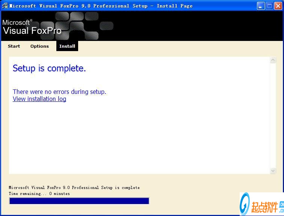Maximize the setup window
The height and width of the screenshot is (216, 284).
[269, 6]
